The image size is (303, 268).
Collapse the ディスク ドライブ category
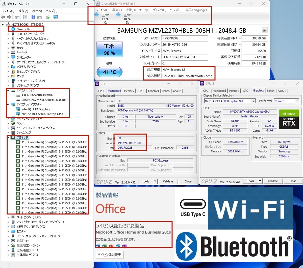point(8,90)
